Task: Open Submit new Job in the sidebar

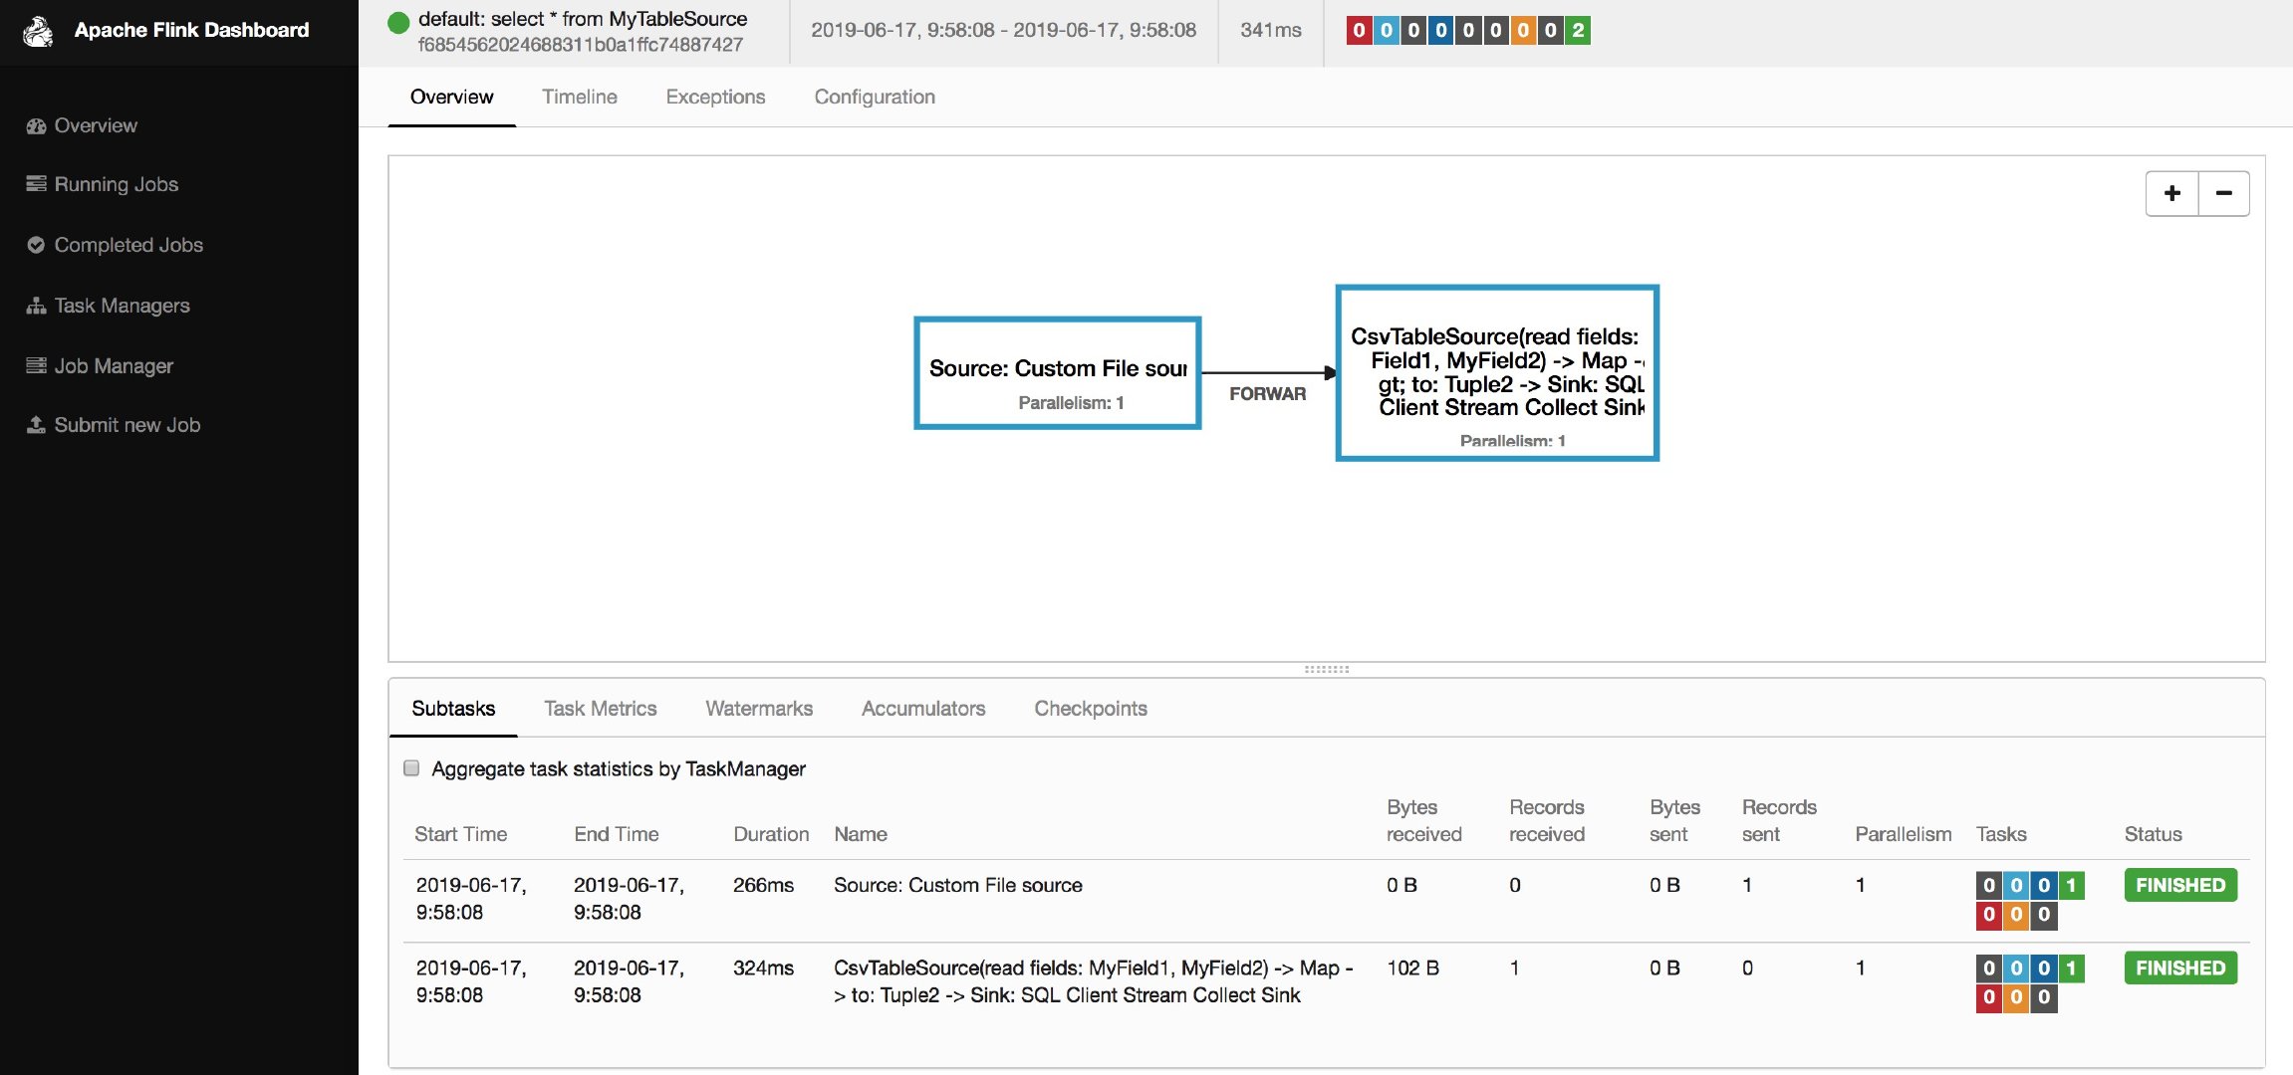Action: (x=127, y=426)
